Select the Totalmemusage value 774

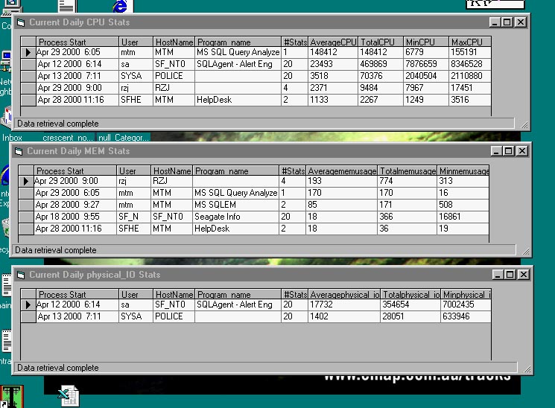pyautogui.click(x=407, y=181)
